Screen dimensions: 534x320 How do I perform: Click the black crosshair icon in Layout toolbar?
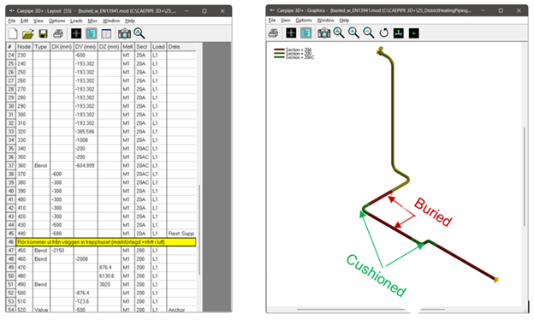coord(76,33)
